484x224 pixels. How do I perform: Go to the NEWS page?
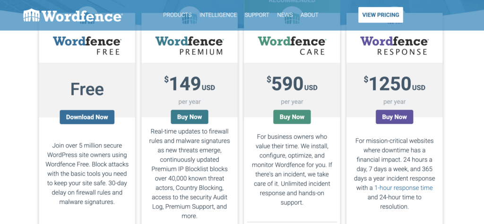pos(285,15)
